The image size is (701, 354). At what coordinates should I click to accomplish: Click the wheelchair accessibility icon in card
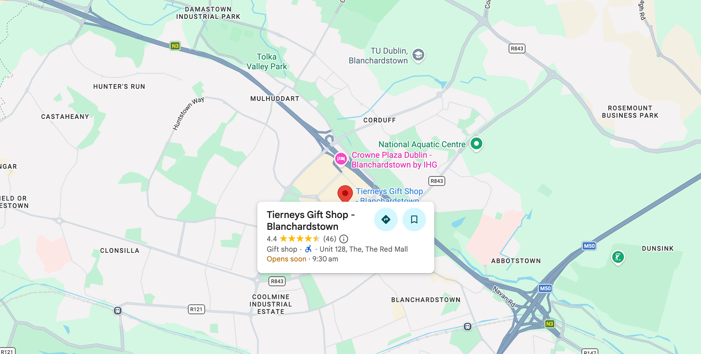[308, 249]
